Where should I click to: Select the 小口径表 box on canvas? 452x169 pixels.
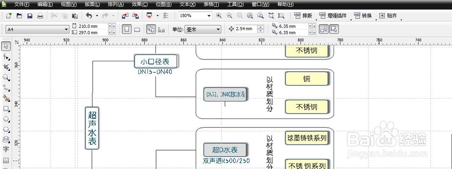(155, 61)
